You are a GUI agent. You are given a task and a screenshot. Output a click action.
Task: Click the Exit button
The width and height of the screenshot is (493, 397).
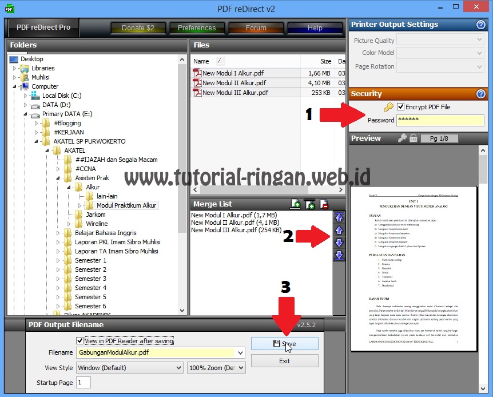[x=284, y=360]
